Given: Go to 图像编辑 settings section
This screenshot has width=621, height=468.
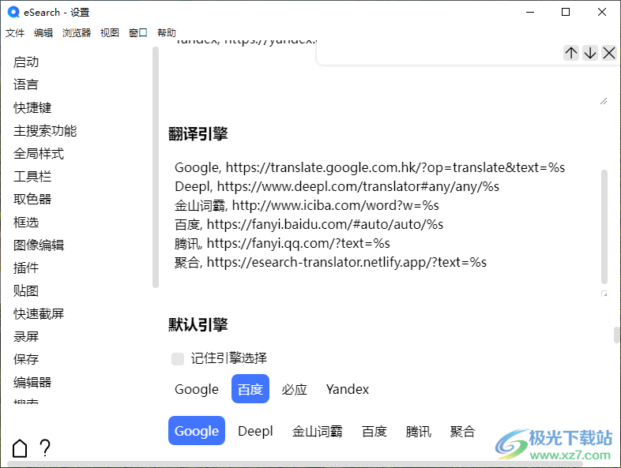Looking at the screenshot, I should (x=39, y=245).
